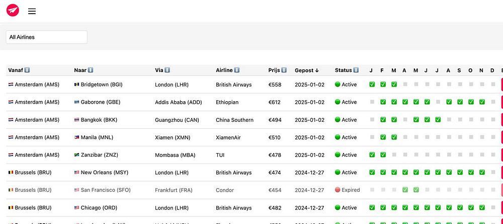Click the red paper plane logo
This screenshot has width=503, height=224.
(x=13, y=11)
